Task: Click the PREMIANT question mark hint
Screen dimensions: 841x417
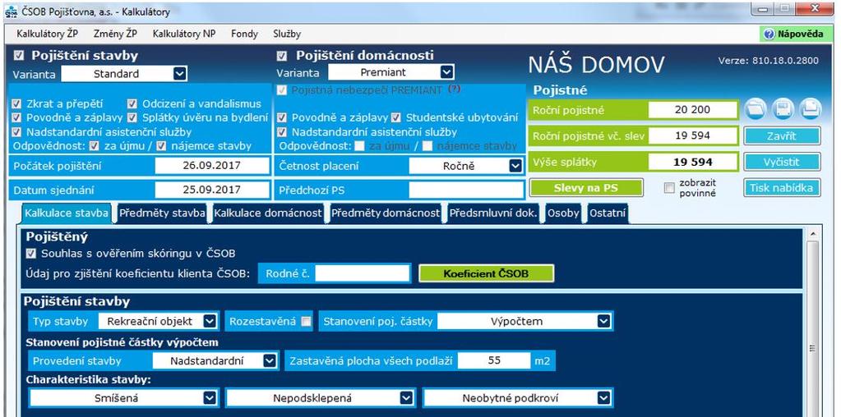Action: (x=454, y=89)
